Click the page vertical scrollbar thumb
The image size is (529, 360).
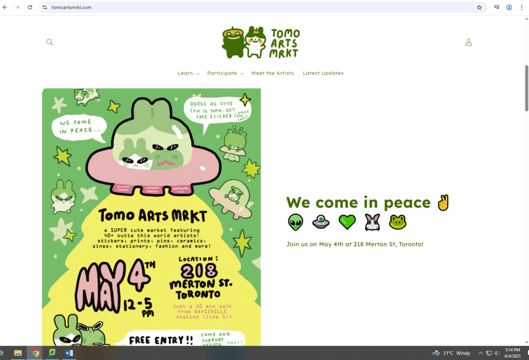(x=526, y=88)
